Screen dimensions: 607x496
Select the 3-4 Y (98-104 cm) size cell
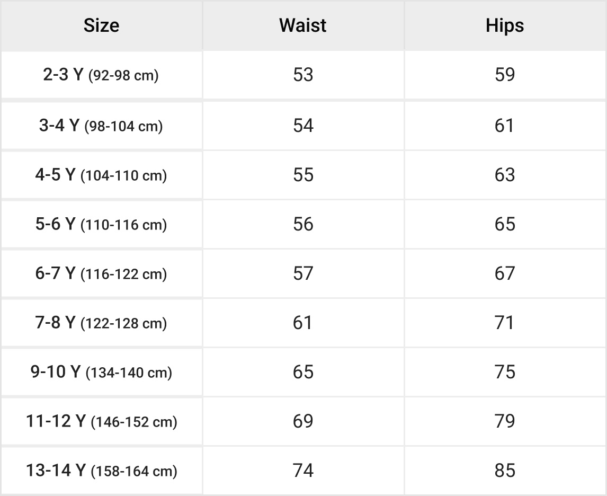tap(101, 126)
